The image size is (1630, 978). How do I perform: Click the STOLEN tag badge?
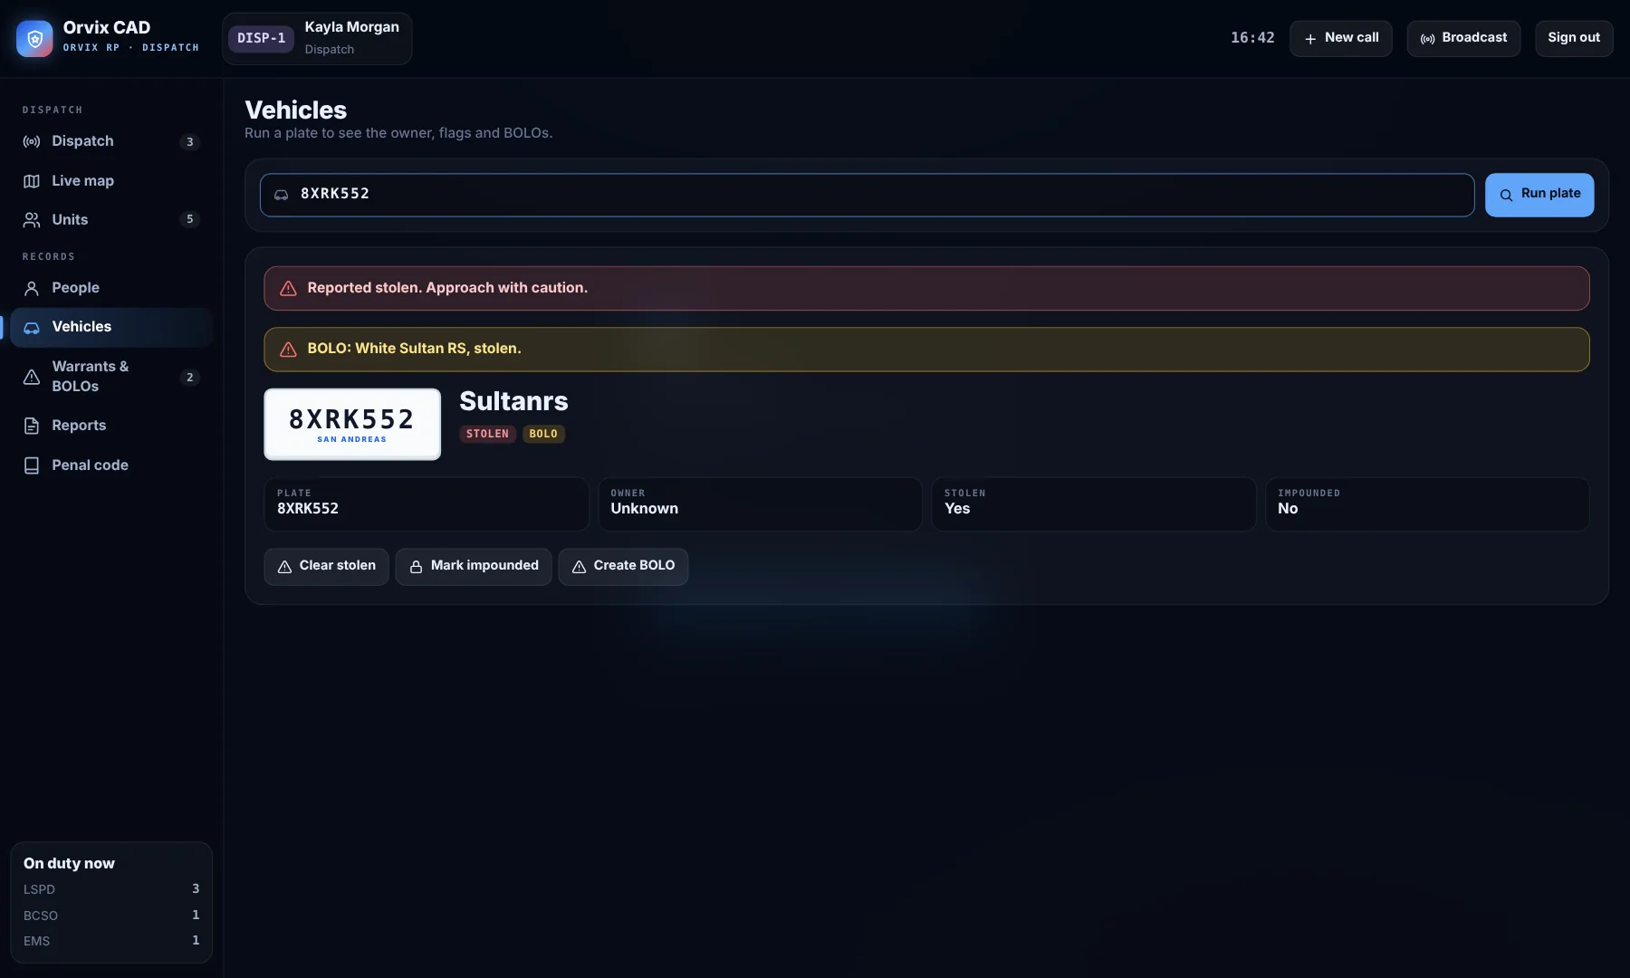point(487,435)
